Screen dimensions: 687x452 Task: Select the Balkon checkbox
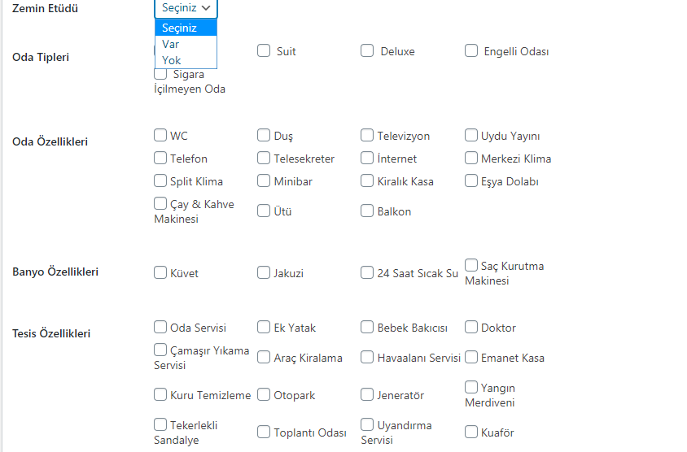[367, 211]
